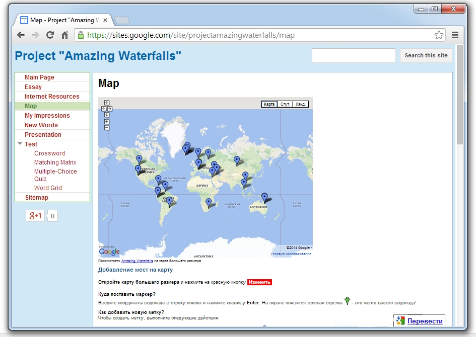Zoom in the map with plus
The image size is (476, 337).
(x=107, y=122)
